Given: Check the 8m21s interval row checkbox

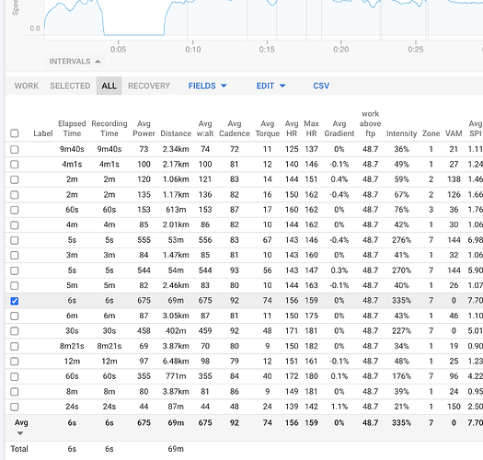Looking at the screenshot, I should (15, 346).
